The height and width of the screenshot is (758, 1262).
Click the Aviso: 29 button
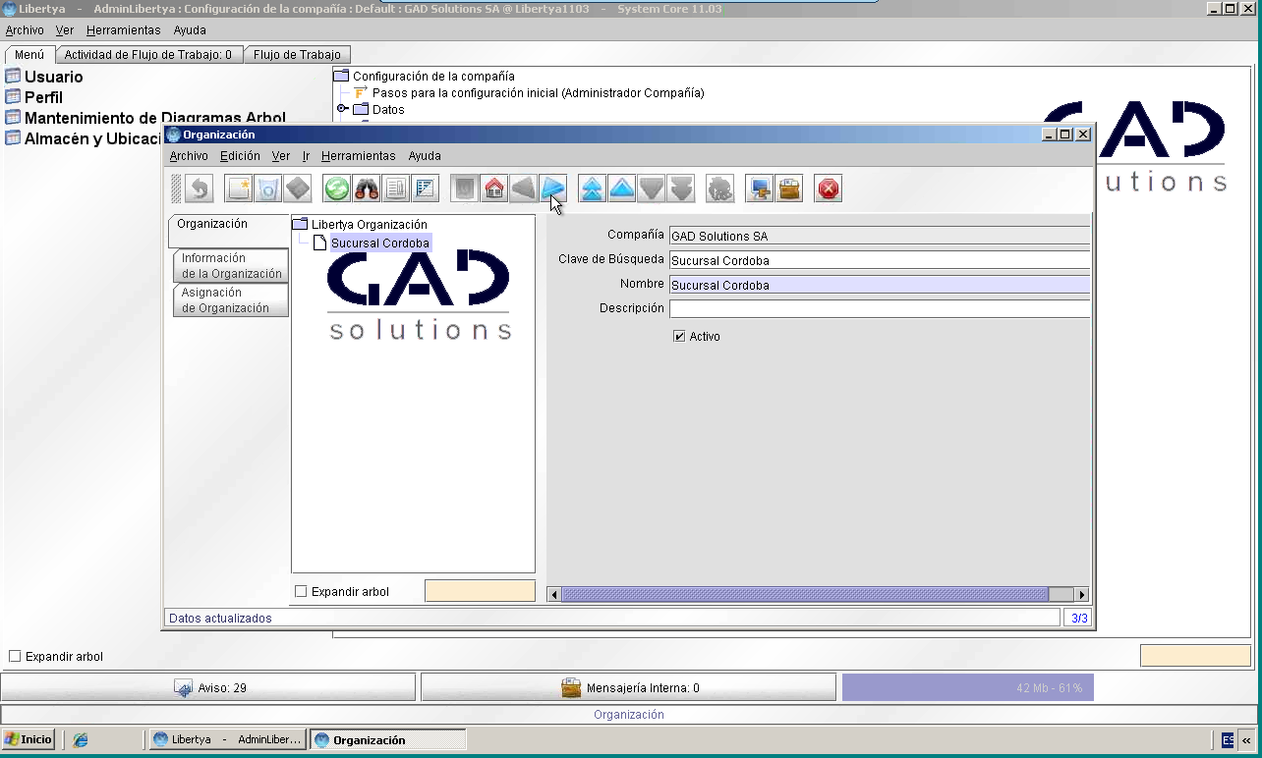tap(208, 688)
